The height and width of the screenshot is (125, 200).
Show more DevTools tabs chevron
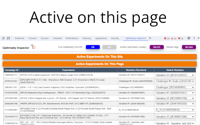tap(150, 38)
